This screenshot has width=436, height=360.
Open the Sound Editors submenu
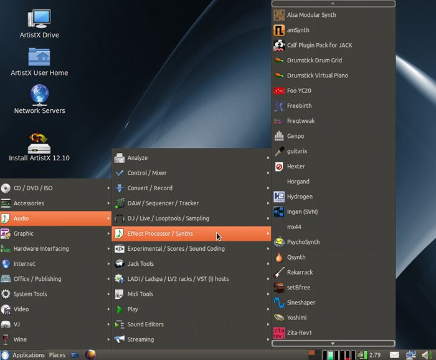(192, 324)
